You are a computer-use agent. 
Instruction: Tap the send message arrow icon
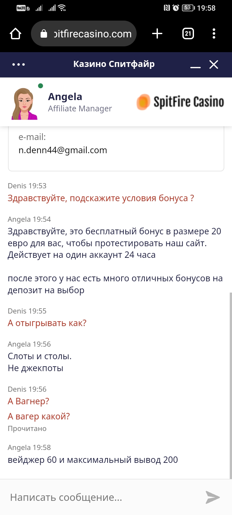[x=212, y=497]
